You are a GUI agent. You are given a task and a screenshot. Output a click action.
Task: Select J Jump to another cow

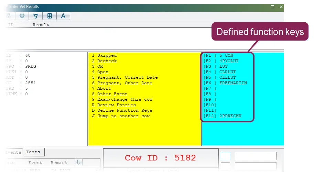(x=121, y=116)
